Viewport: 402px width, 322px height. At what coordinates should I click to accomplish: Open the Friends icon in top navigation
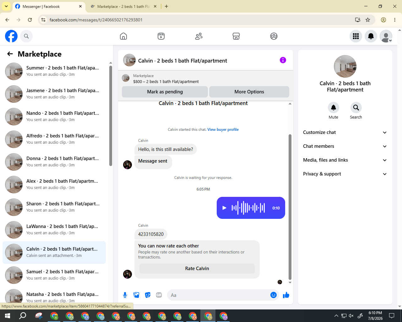[199, 36]
